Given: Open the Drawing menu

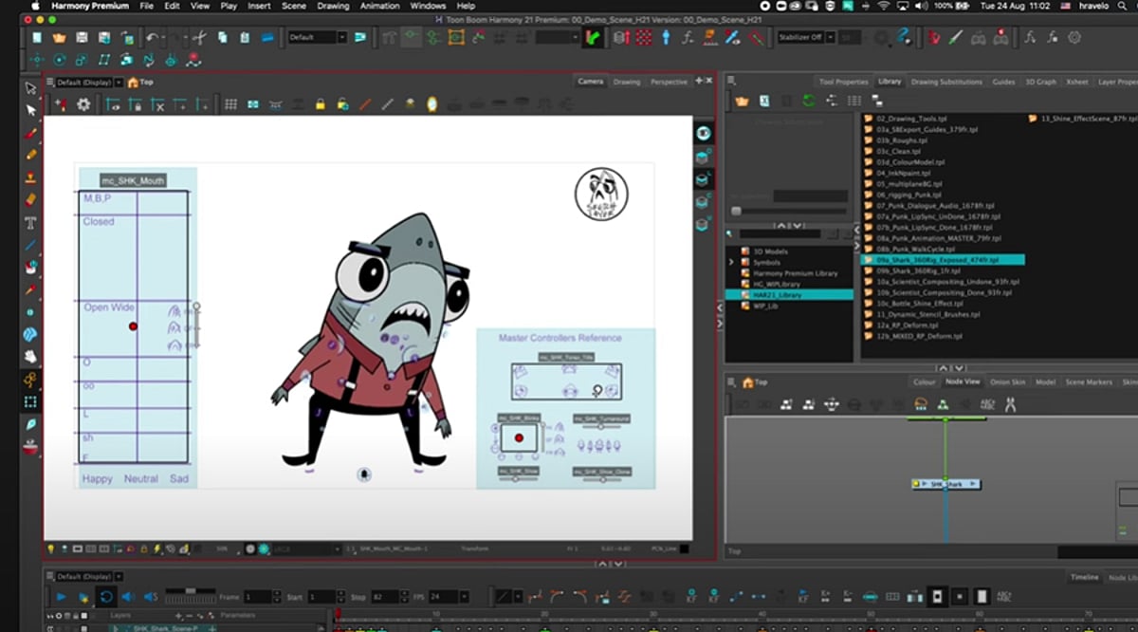Looking at the screenshot, I should point(333,6).
